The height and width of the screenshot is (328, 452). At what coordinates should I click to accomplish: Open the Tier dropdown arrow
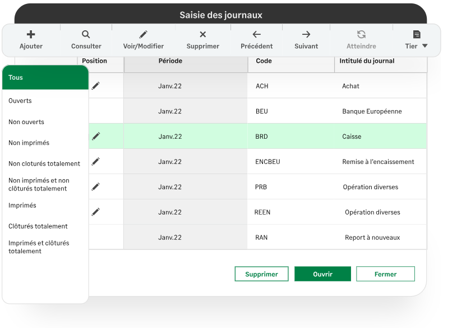[425, 46]
